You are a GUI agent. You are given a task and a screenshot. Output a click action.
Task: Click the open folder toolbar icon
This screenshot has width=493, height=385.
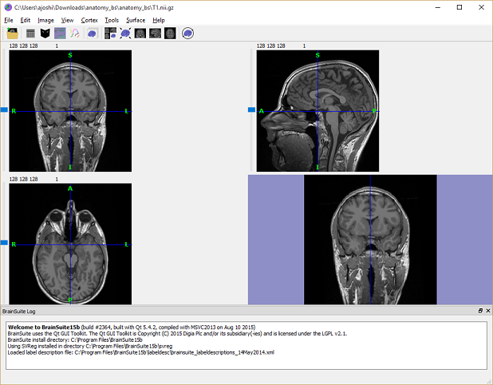12,34
